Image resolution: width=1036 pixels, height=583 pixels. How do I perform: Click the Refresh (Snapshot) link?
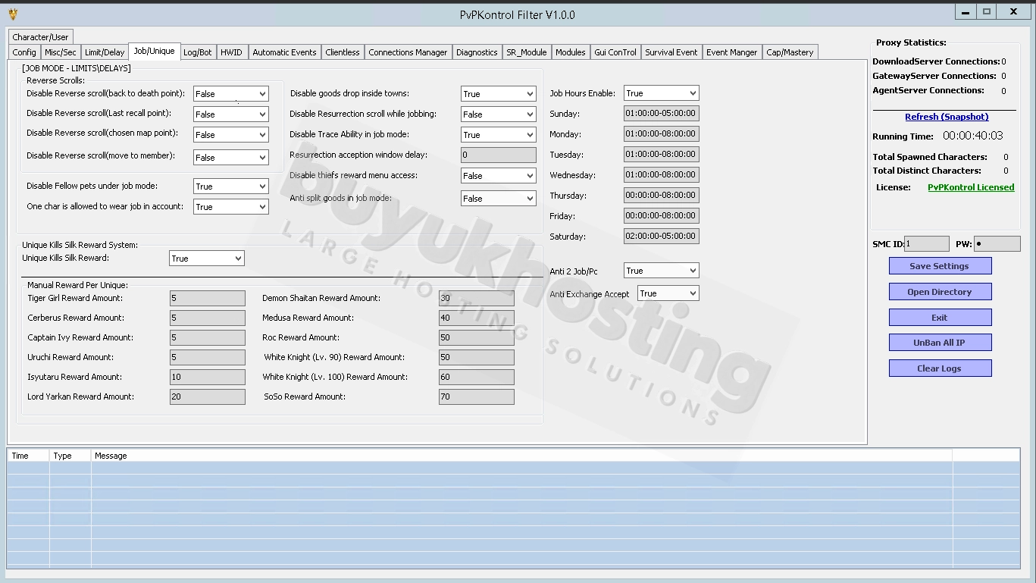tap(947, 117)
